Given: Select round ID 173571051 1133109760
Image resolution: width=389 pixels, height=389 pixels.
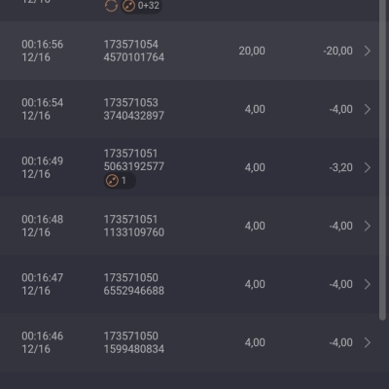Looking at the screenshot, I should 134,226.
